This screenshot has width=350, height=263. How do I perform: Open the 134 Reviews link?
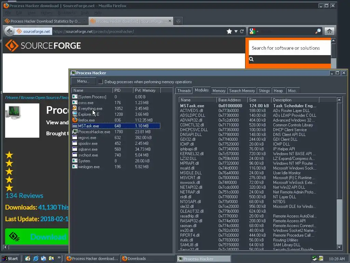coord(24,196)
